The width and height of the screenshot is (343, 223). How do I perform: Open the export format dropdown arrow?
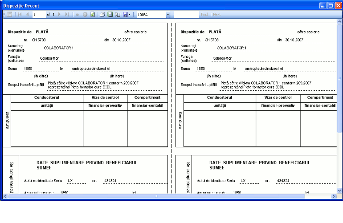click(x=130, y=15)
